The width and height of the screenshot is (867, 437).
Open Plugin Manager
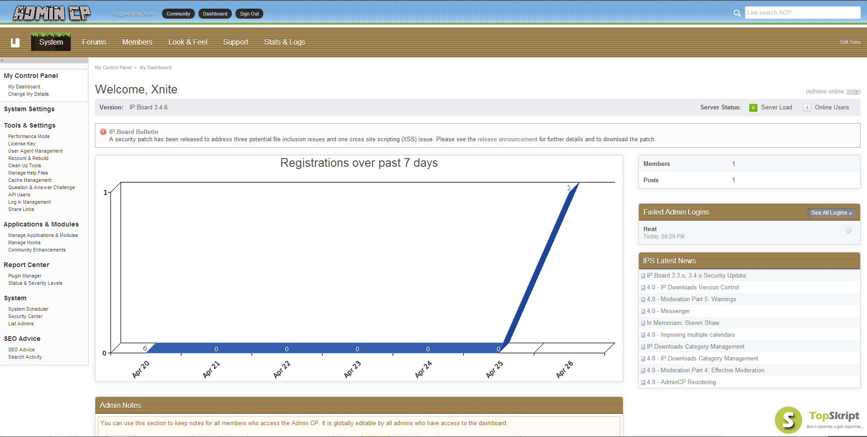point(25,276)
